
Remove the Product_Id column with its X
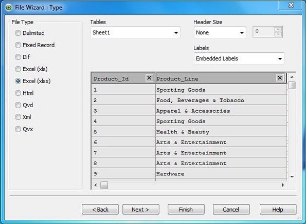tap(149, 78)
